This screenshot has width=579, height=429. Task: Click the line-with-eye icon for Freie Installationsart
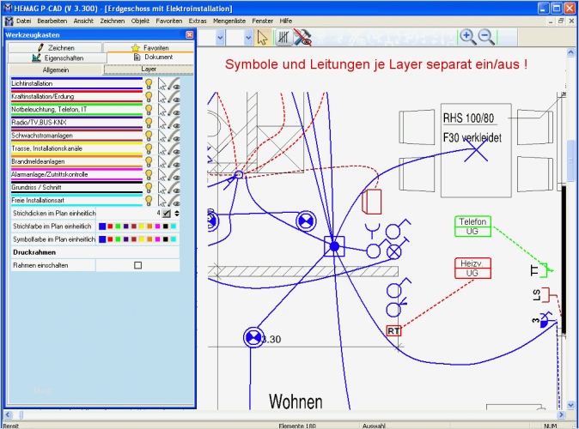coord(174,201)
